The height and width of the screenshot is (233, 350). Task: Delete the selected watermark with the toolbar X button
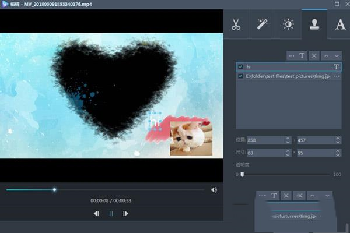coord(314,56)
